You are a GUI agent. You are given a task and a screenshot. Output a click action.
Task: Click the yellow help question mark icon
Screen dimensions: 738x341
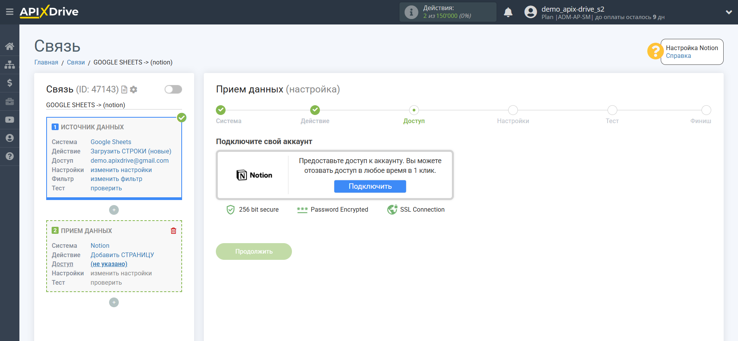655,51
